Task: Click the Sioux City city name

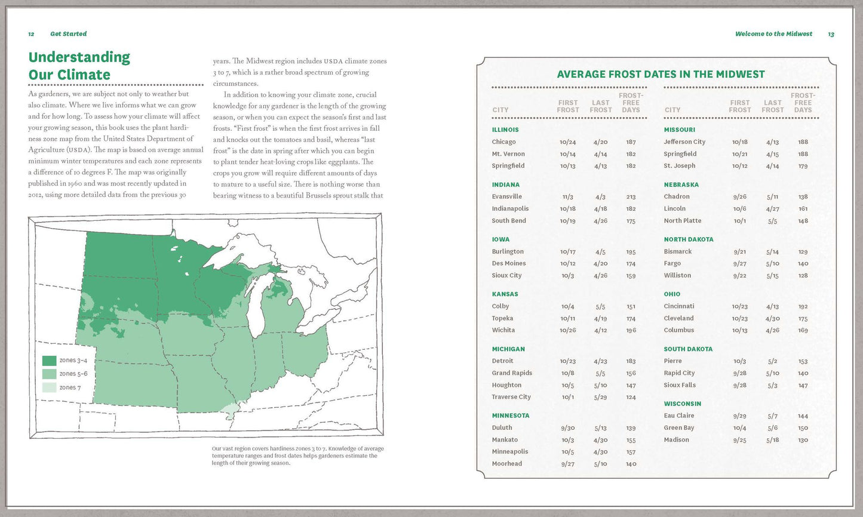Action: [506, 276]
